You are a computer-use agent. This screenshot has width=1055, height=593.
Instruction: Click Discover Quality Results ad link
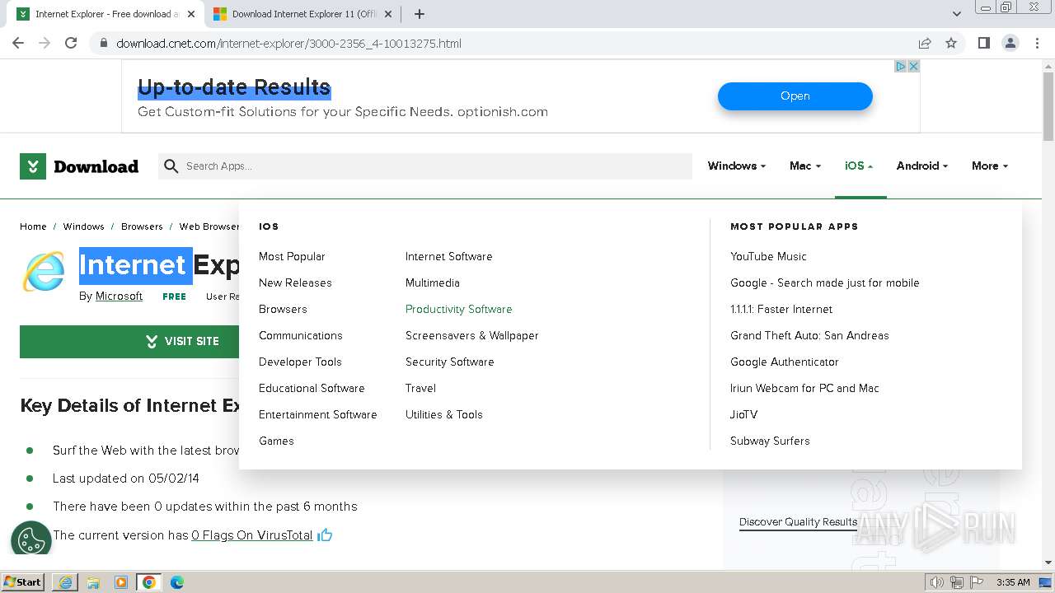798,522
